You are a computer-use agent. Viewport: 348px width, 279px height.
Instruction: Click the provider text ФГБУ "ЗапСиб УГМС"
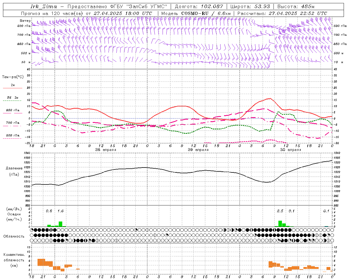[x=139, y=6]
